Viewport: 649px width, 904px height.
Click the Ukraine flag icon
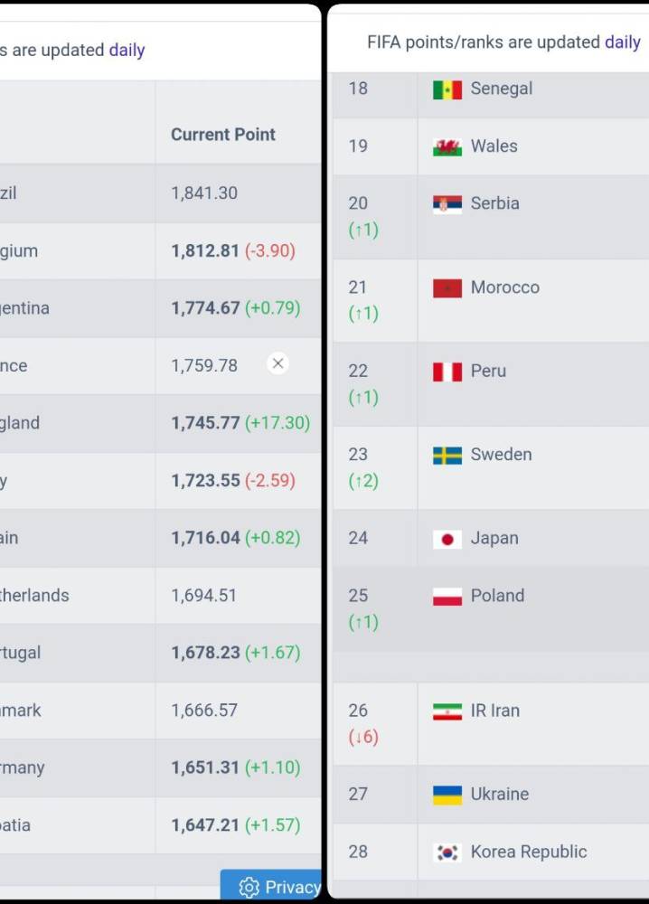447,796
